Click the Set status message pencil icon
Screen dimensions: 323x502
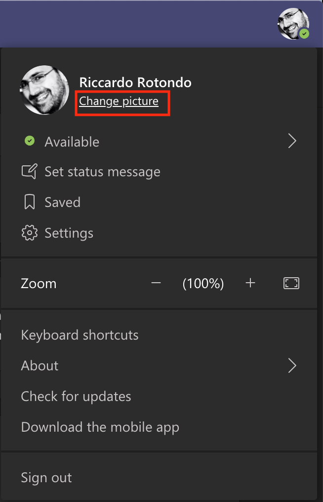(x=30, y=171)
